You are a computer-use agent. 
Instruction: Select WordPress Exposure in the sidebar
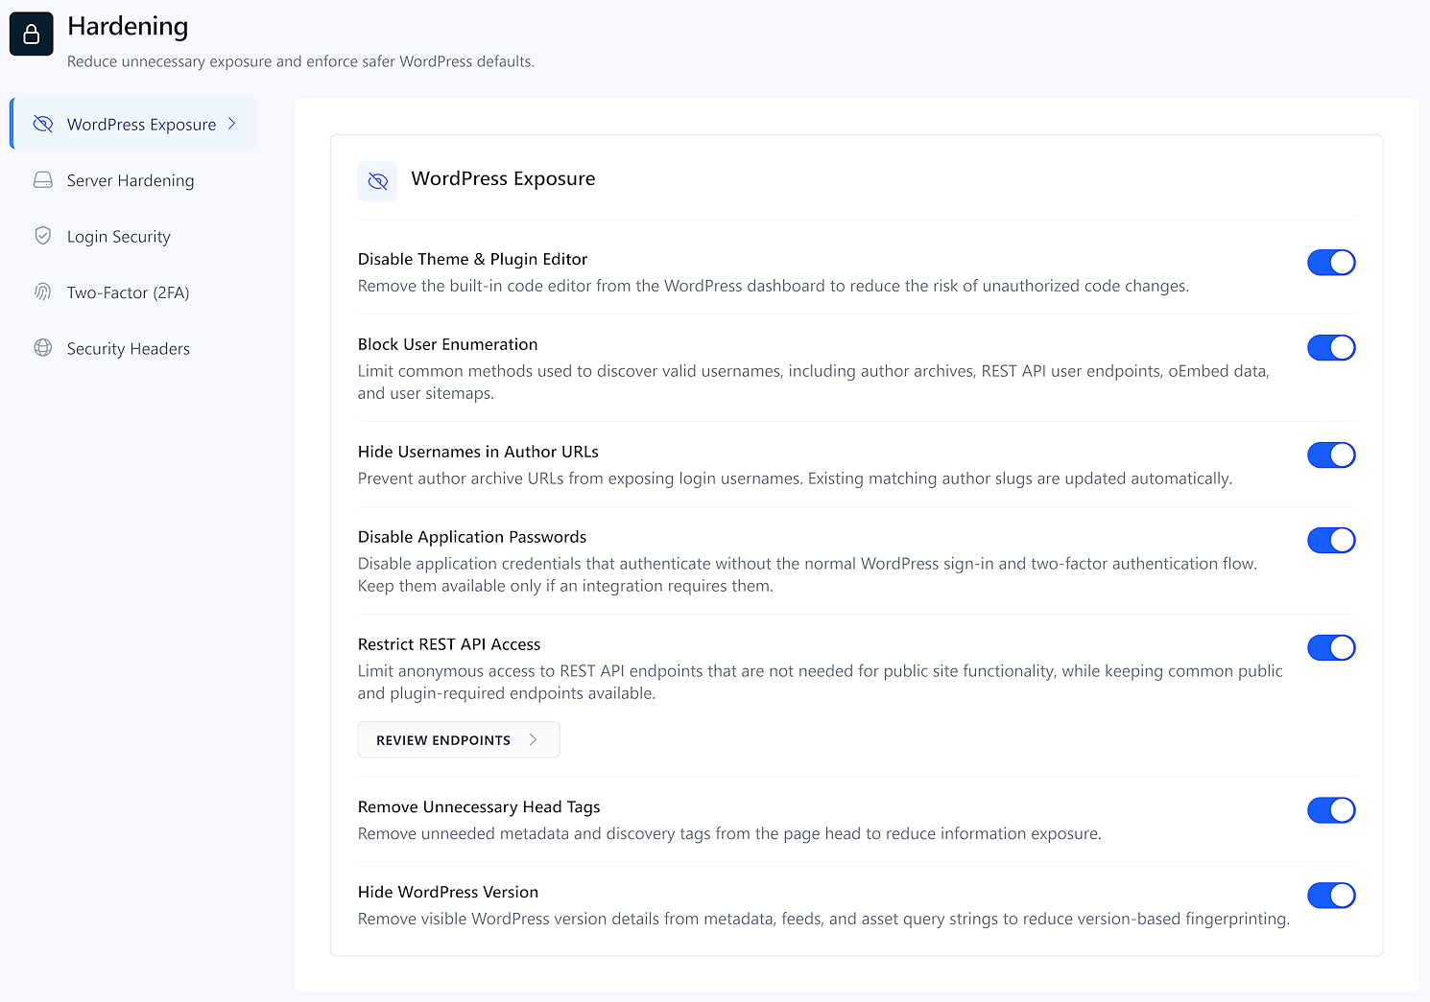134,124
